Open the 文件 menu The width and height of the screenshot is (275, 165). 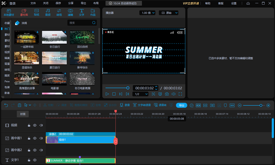(x=33, y=3)
